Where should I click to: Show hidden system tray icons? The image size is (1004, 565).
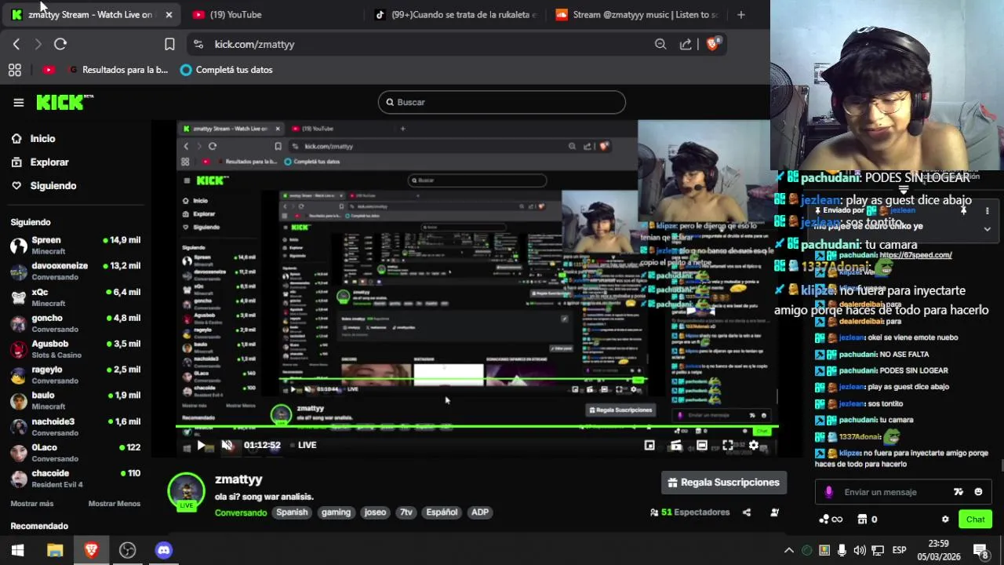(789, 550)
